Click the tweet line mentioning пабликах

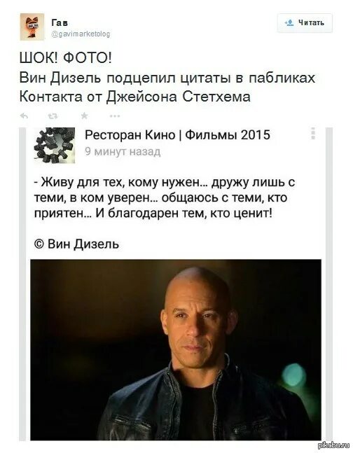click(x=167, y=78)
